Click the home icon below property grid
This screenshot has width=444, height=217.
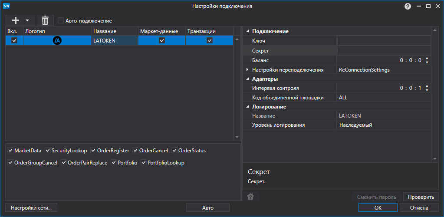point(250,197)
